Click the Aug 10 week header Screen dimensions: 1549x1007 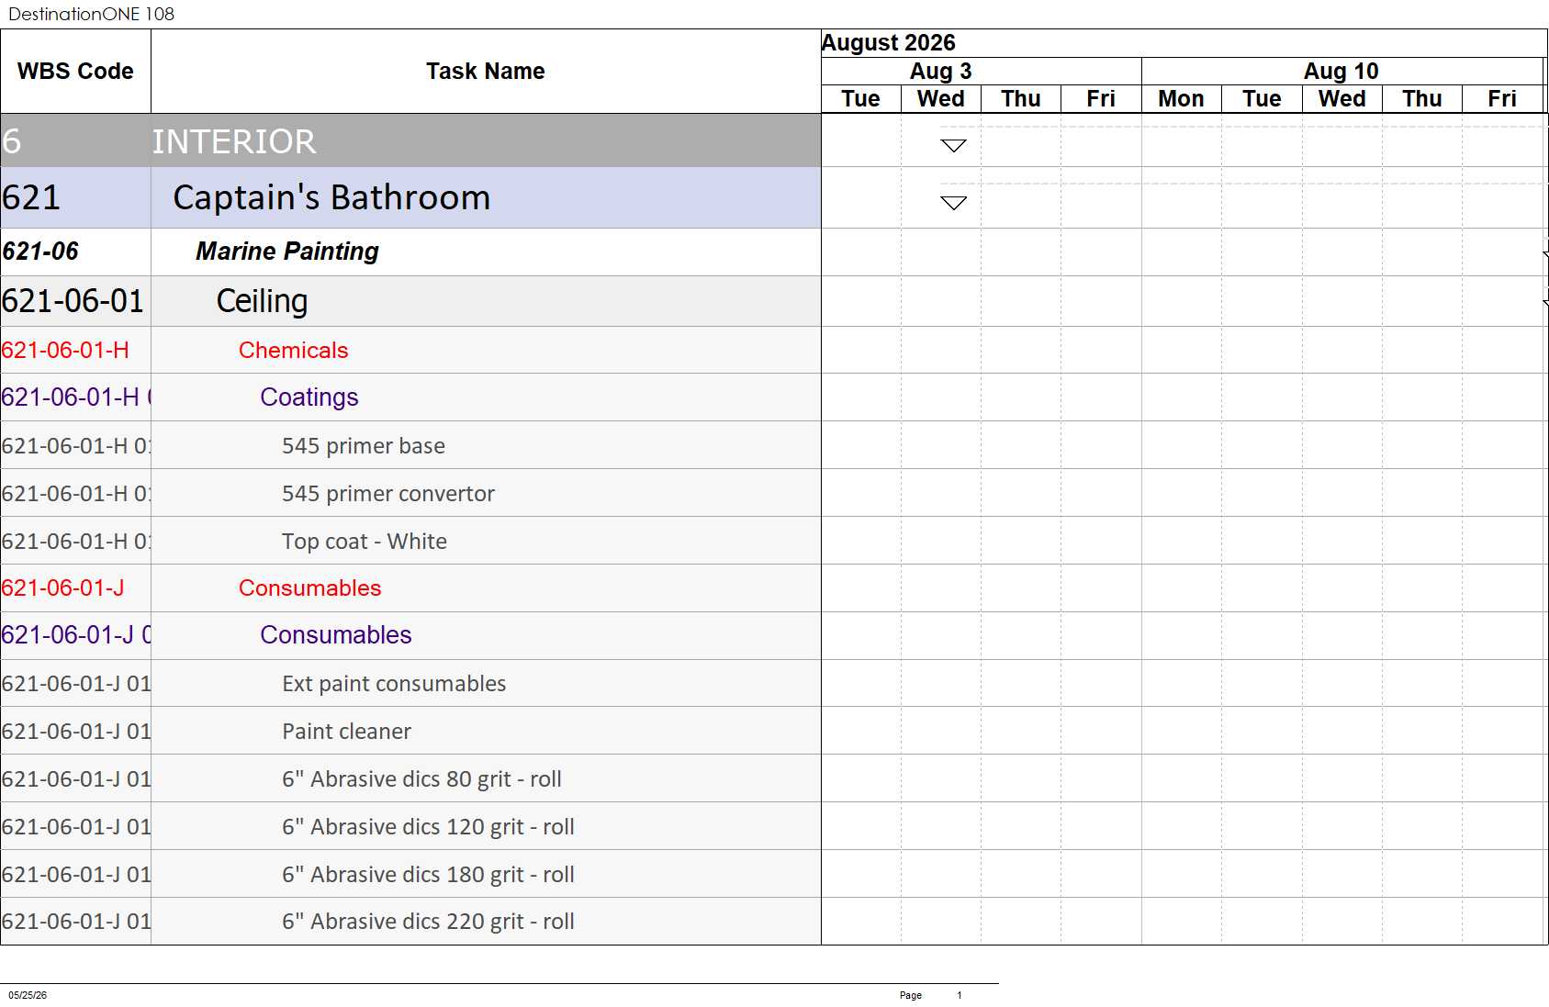tap(1341, 71)
